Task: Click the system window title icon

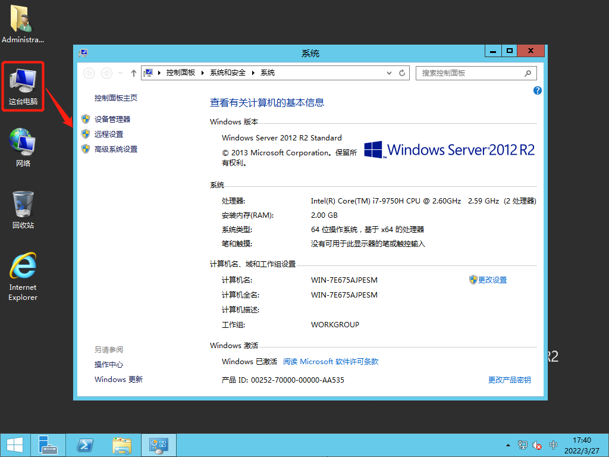Action: click(x=83, y=53)
